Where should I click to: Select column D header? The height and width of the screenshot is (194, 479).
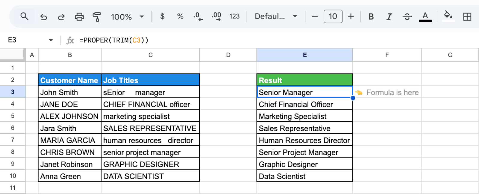[x=228, y=55]
